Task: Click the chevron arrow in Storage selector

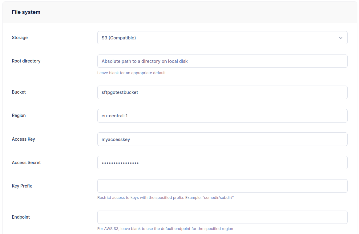Action: [x=341, y=38]
